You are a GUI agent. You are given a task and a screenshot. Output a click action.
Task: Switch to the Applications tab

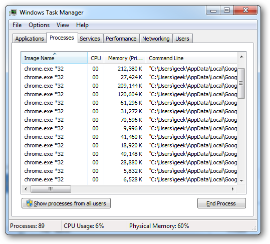(30, 39)
